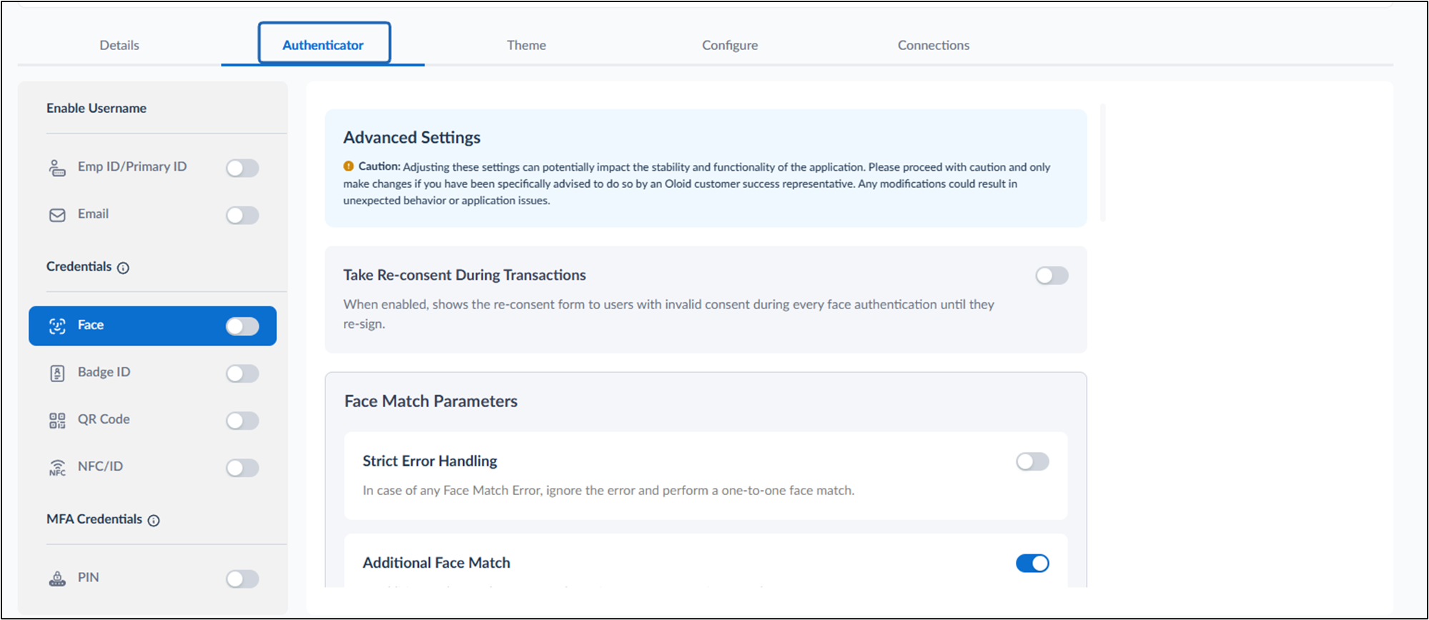Enable the NFC/ID toggle
Image resolution: width=1429 pixels, height=620 pixels.
pyautogui.click(x=242, y=468)
